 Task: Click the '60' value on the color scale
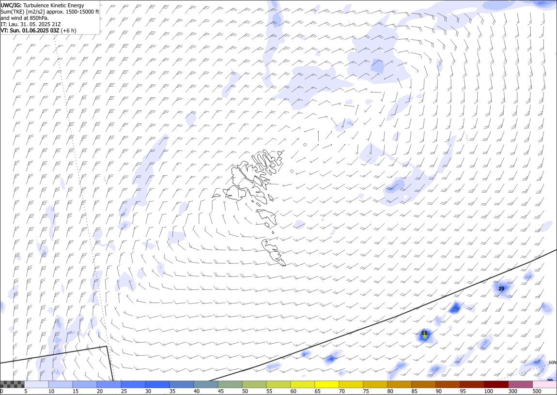coord(294,392)
